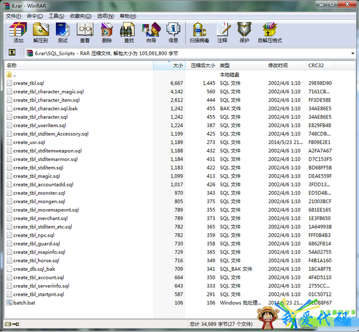Viewport: 359px width, 332px height.
Task: Select file create_tbl_stditemweapon.sql
Action: 47,151
